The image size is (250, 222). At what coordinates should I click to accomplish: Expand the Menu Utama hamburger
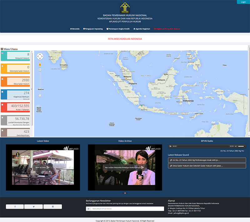[x=2, y=49]
